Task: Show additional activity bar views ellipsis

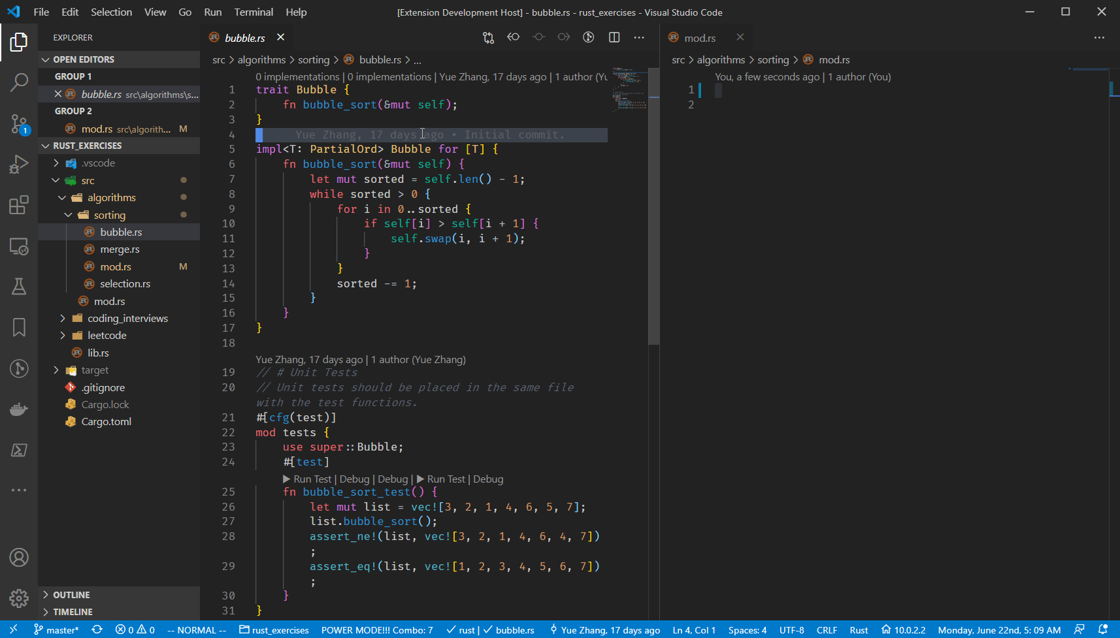Action: point(19,490)
